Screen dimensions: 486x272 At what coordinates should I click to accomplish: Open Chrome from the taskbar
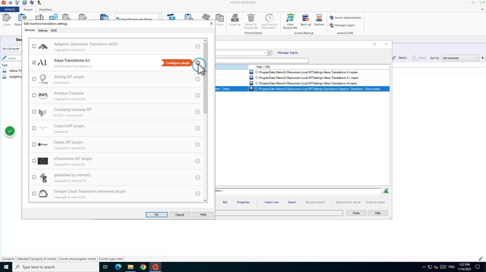point(143,267)
